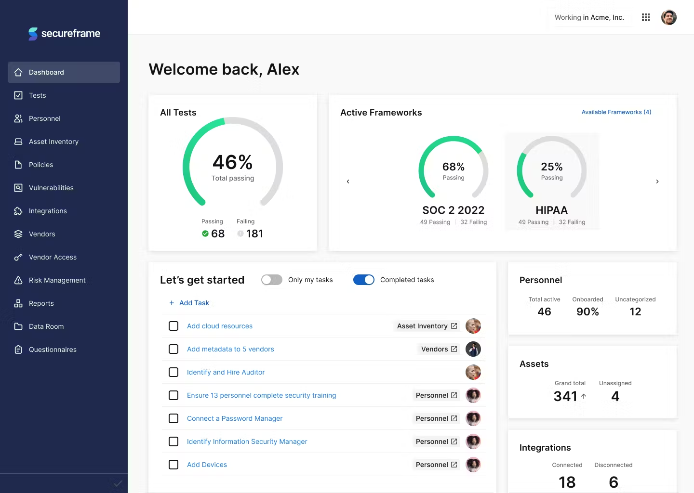Click the Add Task button
Screen dimensions: 694x493
[x=189, y=303]
